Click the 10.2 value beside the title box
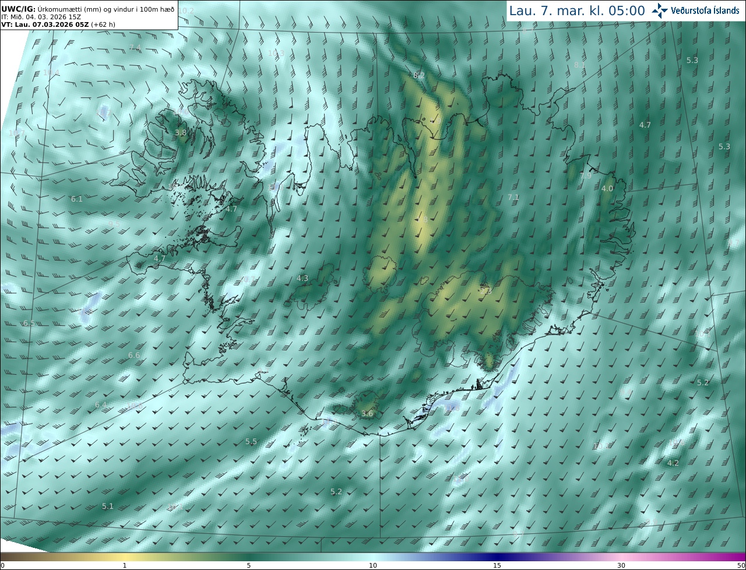The width and height of the screenshot is (746, 570). click(x=186, y=11)
